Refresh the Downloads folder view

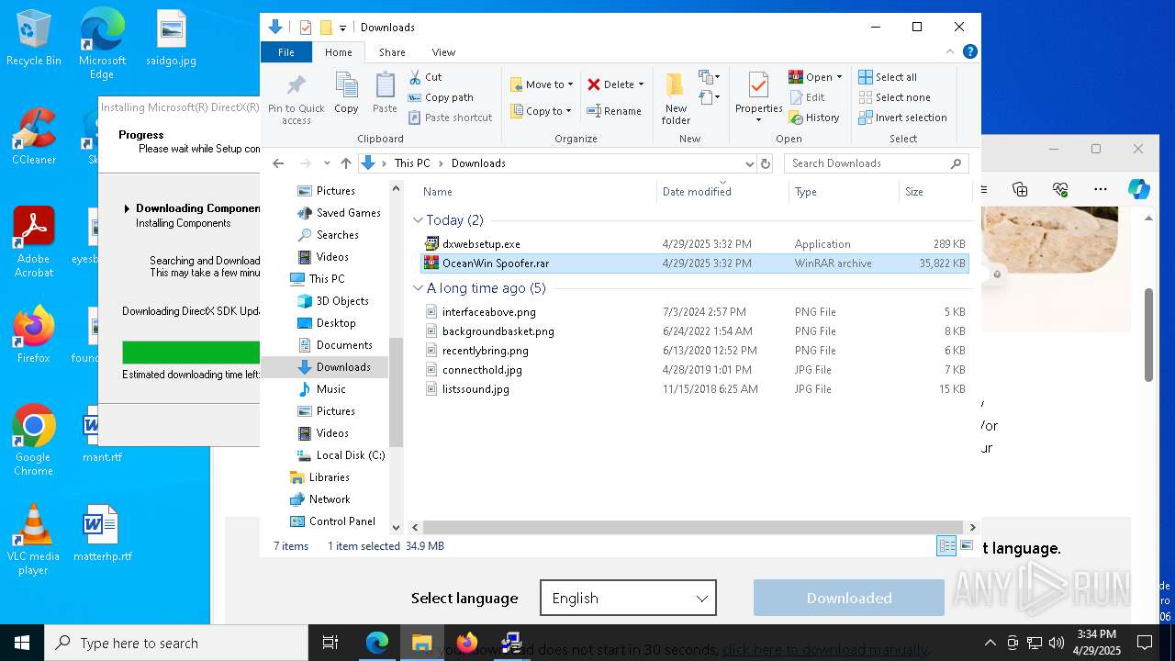[x=767, y=163]
